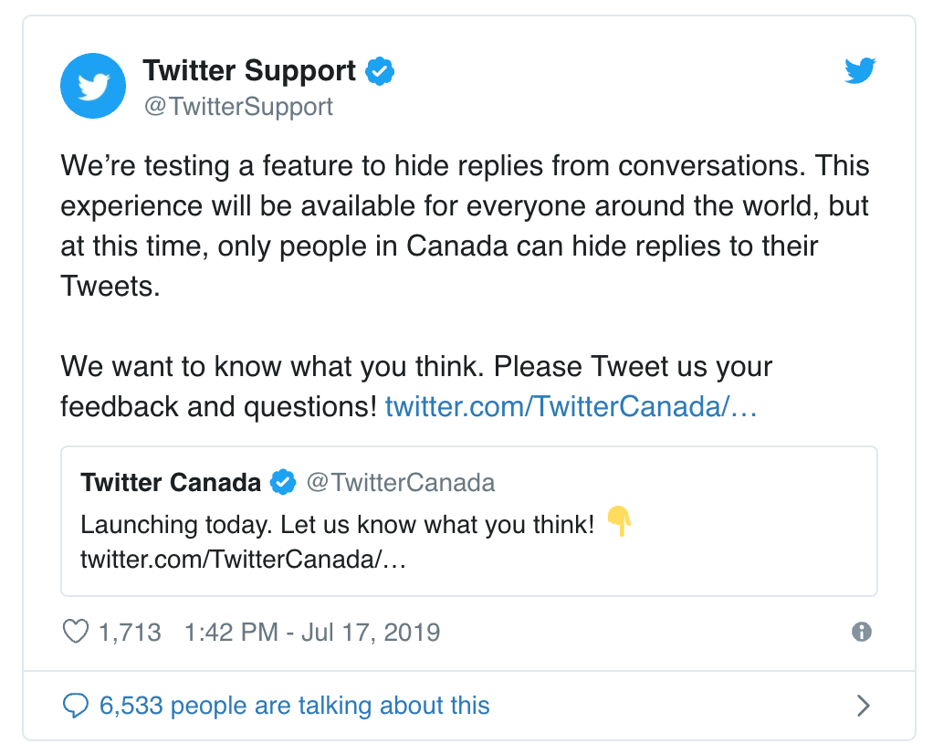Click the blue verified badge beside Twitter Support

tap(380, 71)
